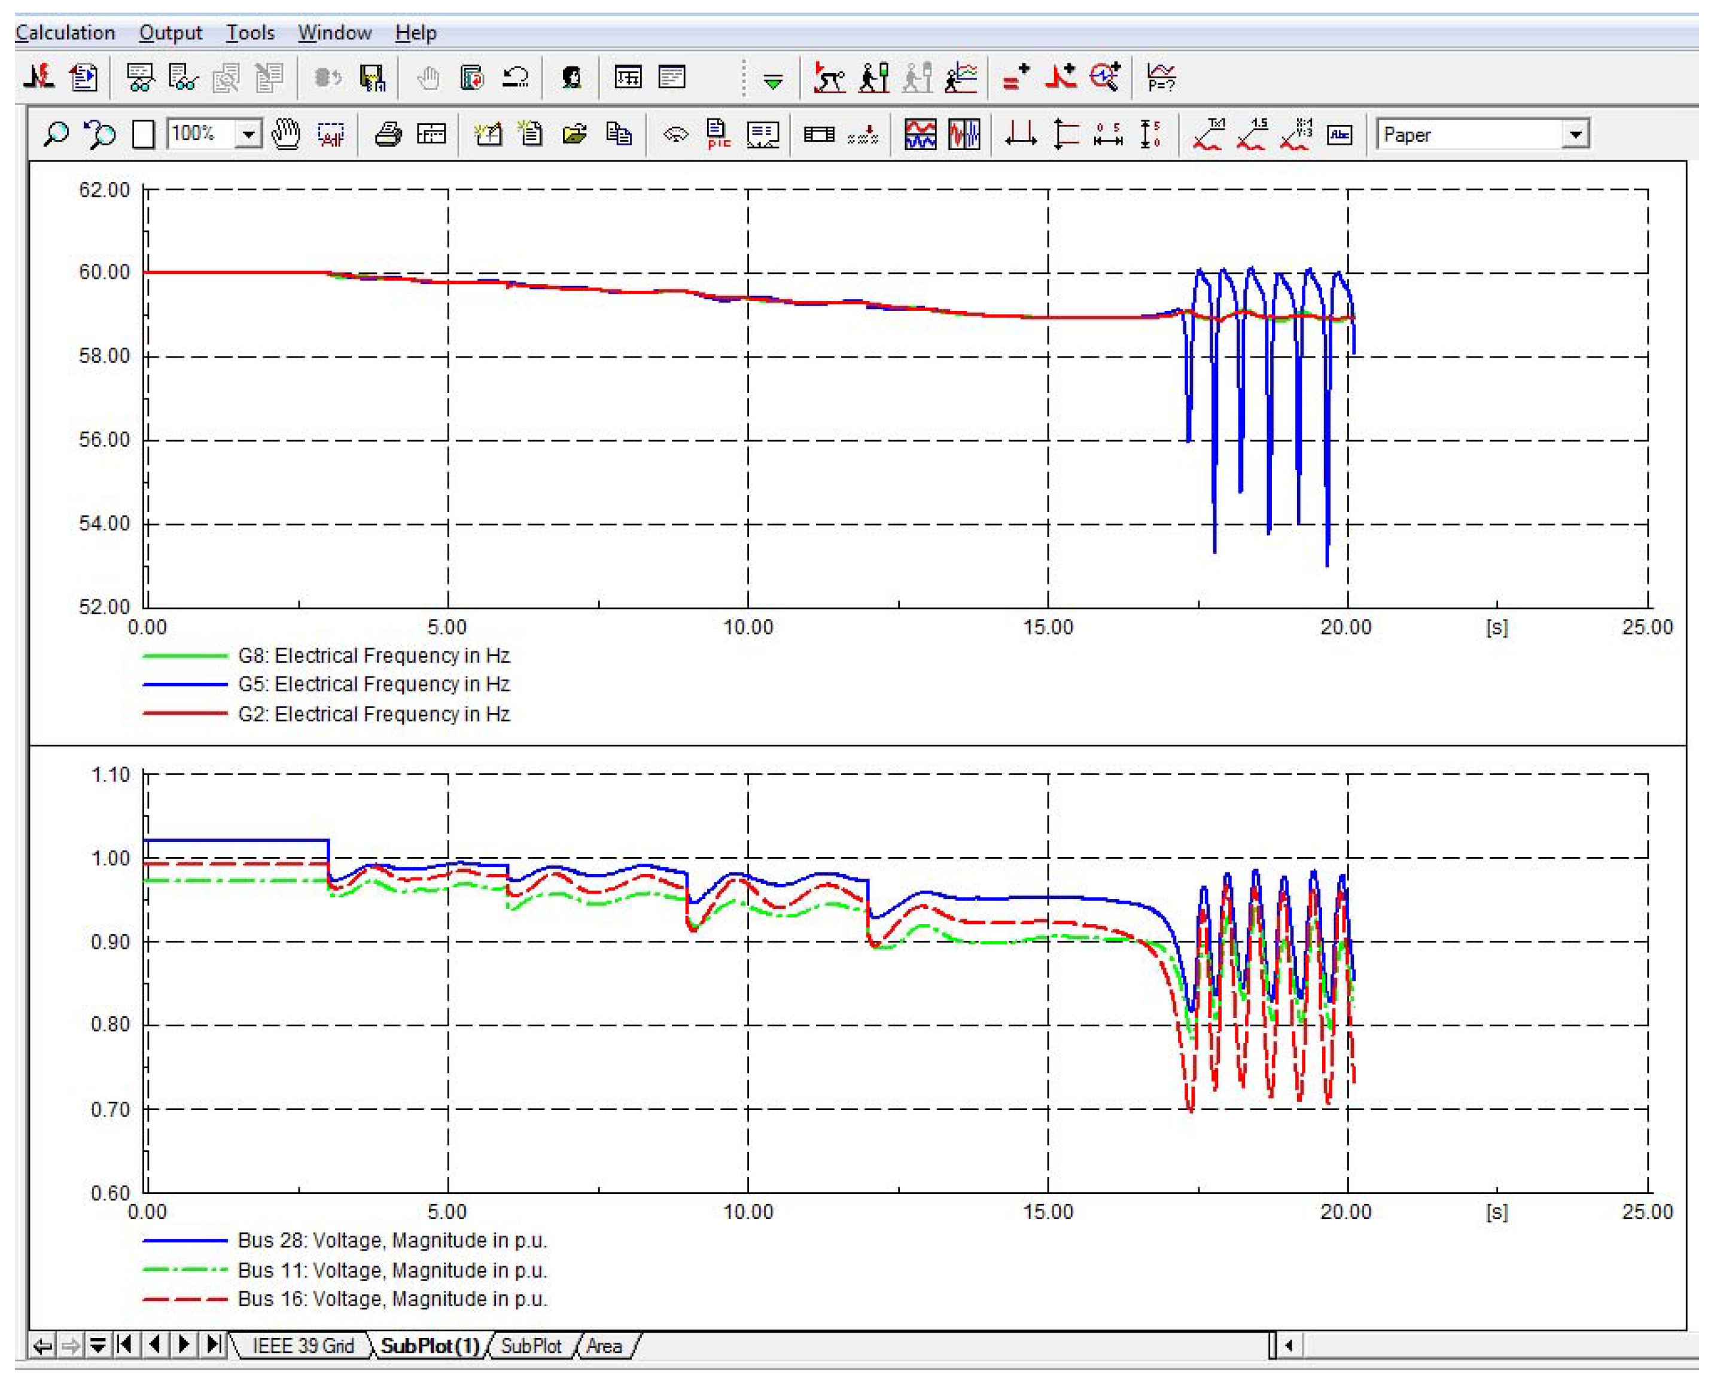Click the horizontal scrollbar left arrow
1717x1384 pixels.
(x=1289, y=1346)
